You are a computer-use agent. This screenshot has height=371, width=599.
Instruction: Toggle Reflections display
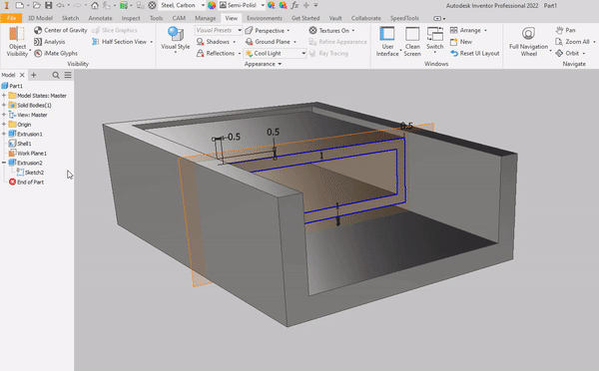point(216,53)
